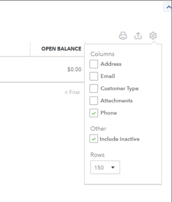Click the 'Include inactive' label text
The width and height of the screenshot is (172, 202).
[120, 139]
